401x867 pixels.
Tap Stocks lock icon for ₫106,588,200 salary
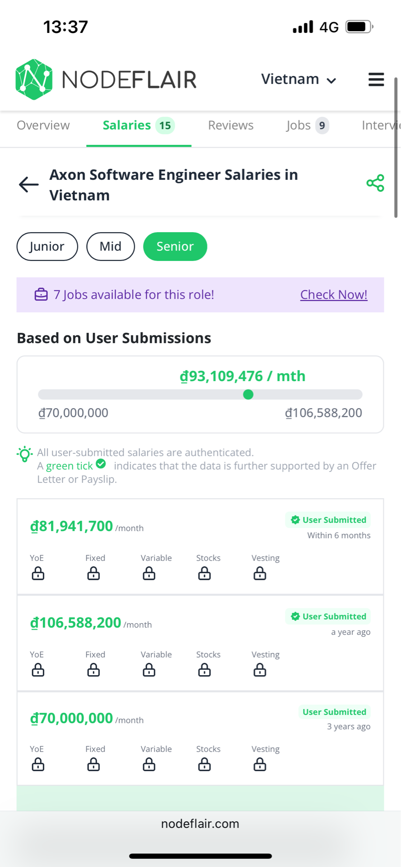[205, 670]
